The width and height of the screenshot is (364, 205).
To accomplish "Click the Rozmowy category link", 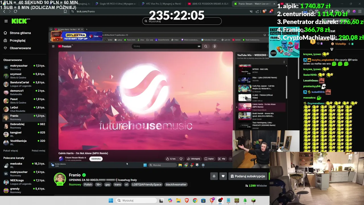I will click(75, 184).
